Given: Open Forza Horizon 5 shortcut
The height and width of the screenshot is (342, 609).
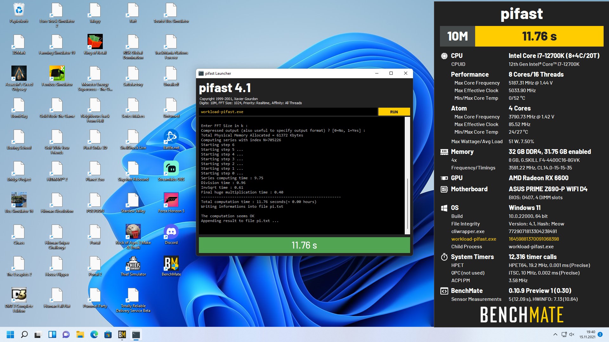Looking at the screenshot, I should click(x=171, y=203).
